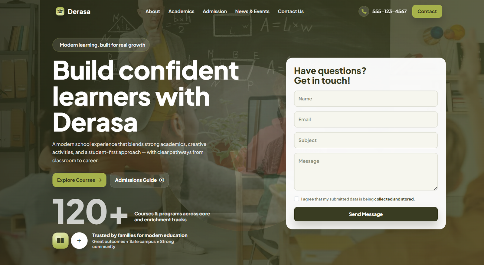Click the Derasa graduation cap logo icon
The image size is (484, 265).
pyautogui.click(x=60, y=11)
